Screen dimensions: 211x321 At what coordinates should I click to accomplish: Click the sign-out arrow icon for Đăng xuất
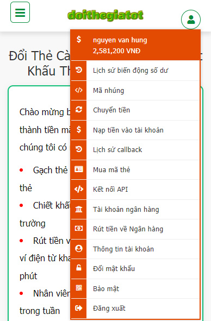79,308
